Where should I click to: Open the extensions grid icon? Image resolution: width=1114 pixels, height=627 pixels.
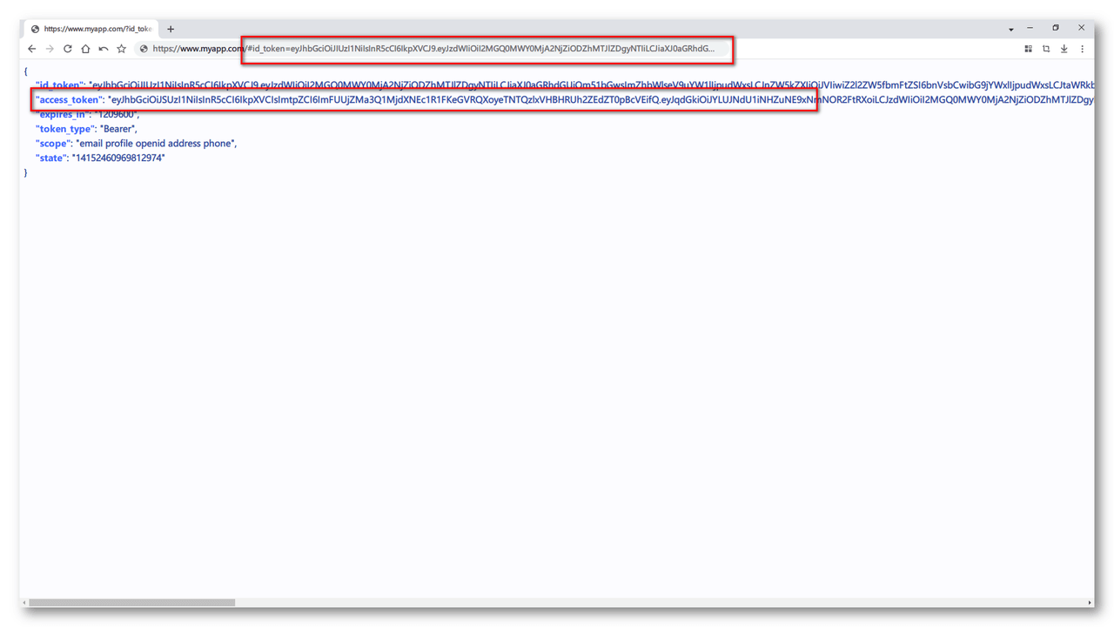(1028, 49)
